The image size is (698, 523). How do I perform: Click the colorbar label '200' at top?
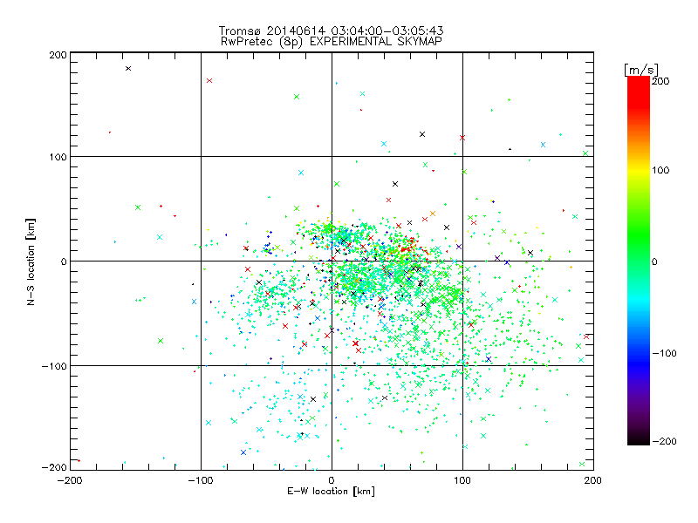coord(660,81)
